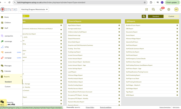Open the KP user profile avatar
Viewport: 181px width, 109px height.
coord(176,9)
